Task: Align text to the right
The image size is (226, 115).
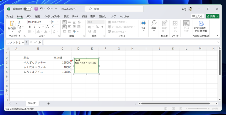Action: 74,27
